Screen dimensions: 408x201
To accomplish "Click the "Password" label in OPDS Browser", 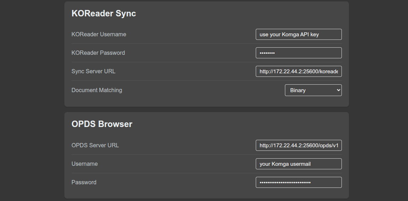I will click(x=84, y=183).
